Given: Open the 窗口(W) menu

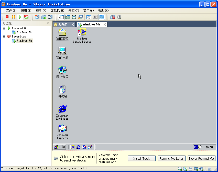Looking at the screenshot, I should click(89, 11).
